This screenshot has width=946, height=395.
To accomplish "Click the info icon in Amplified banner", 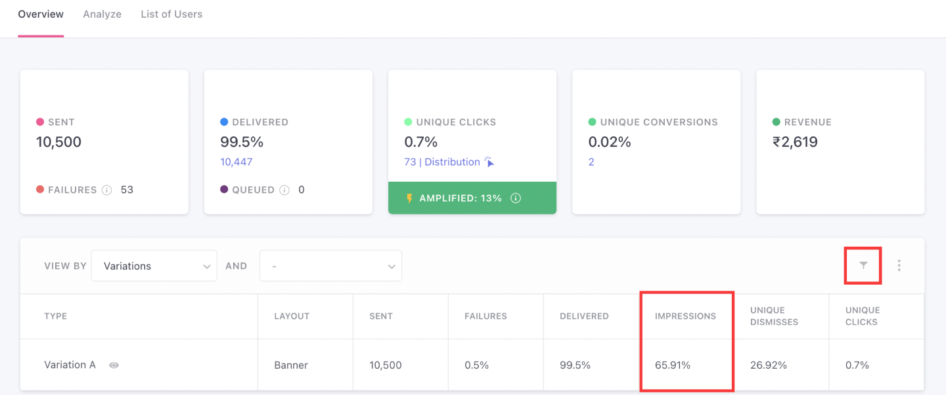I will click(516, 198).
